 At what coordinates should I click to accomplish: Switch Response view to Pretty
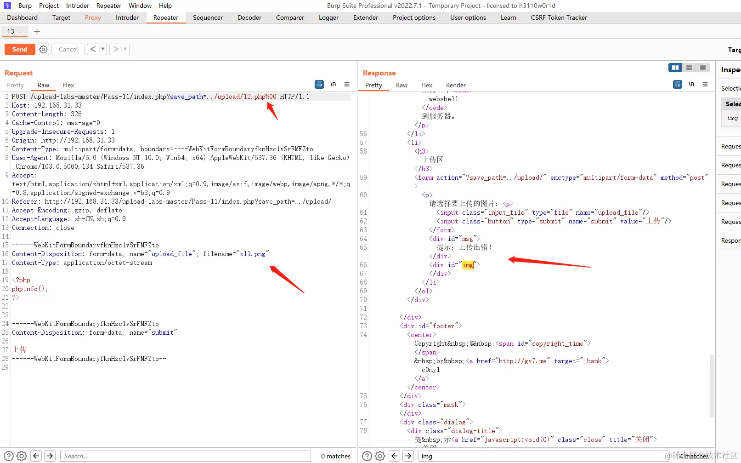click(374, 85)
